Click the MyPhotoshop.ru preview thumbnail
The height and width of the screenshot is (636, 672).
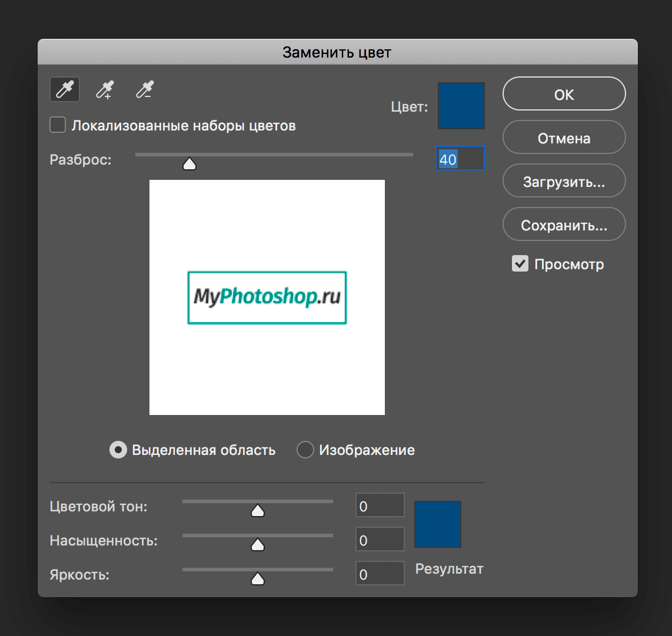(x=267, y=297)
